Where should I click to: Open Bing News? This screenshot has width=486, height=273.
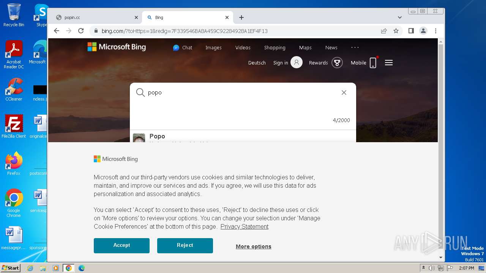[x=331, y=48]
